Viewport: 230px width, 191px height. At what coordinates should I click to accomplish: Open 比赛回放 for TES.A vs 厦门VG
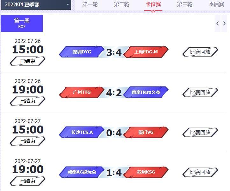[200, 132]
